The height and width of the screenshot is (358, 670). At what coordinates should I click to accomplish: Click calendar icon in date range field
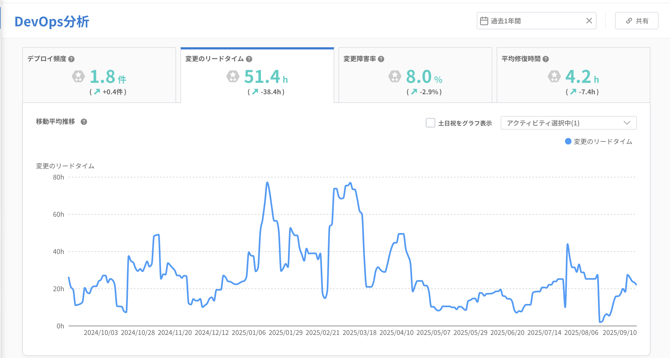484,21
